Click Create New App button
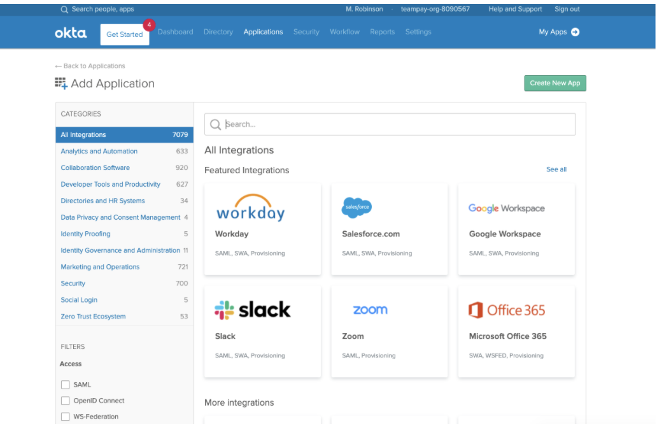This screenshot has width=657, height=428. pos(555,83)
